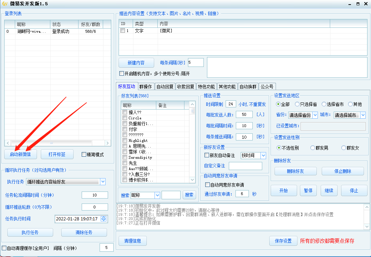Click the 循环推送轮数 input field

[95, 207]
